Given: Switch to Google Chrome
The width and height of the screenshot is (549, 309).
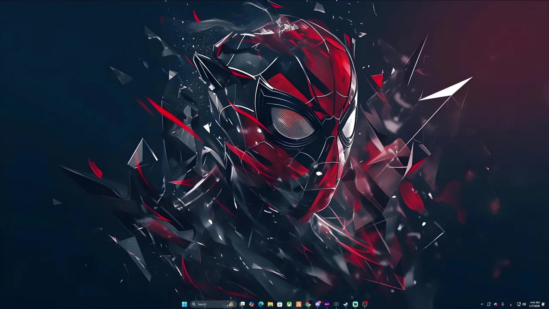Looking at the screenshot, I should 308,304.
